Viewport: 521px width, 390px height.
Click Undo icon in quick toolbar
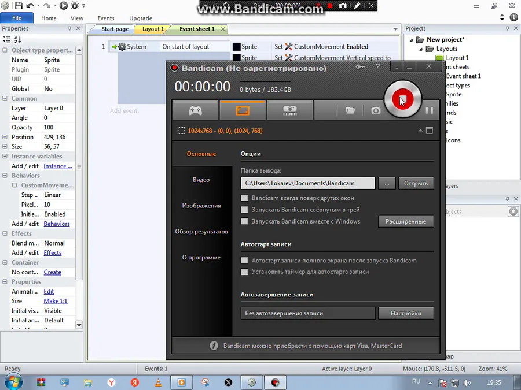coord(30,5)
